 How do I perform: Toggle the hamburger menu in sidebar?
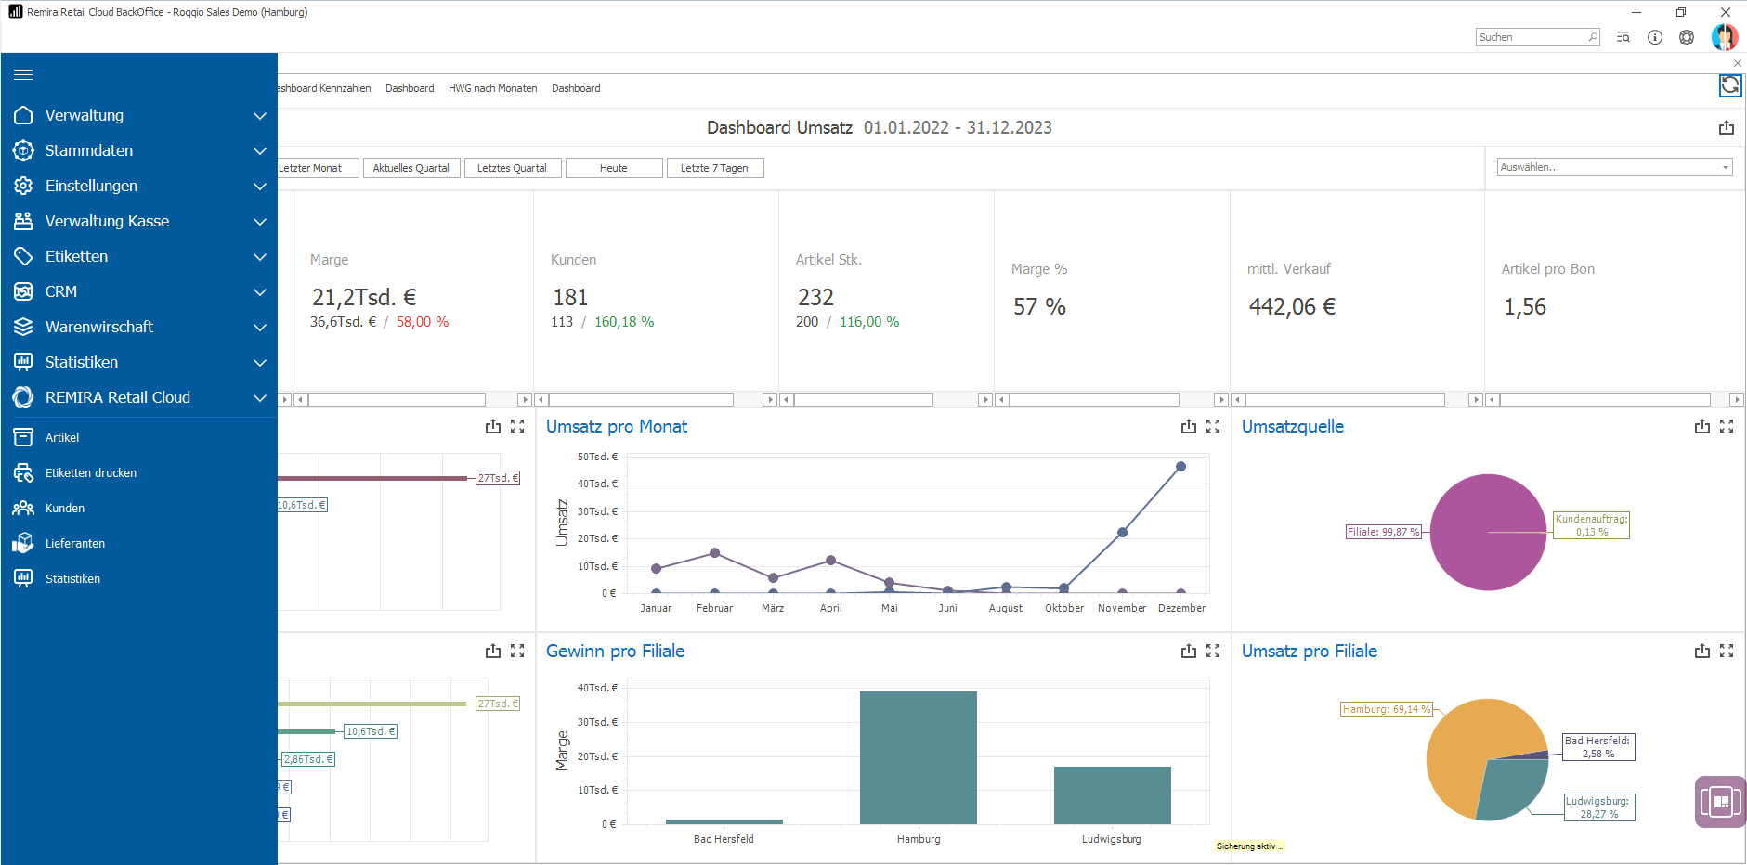pyautogui.click(x=24, y=75)
